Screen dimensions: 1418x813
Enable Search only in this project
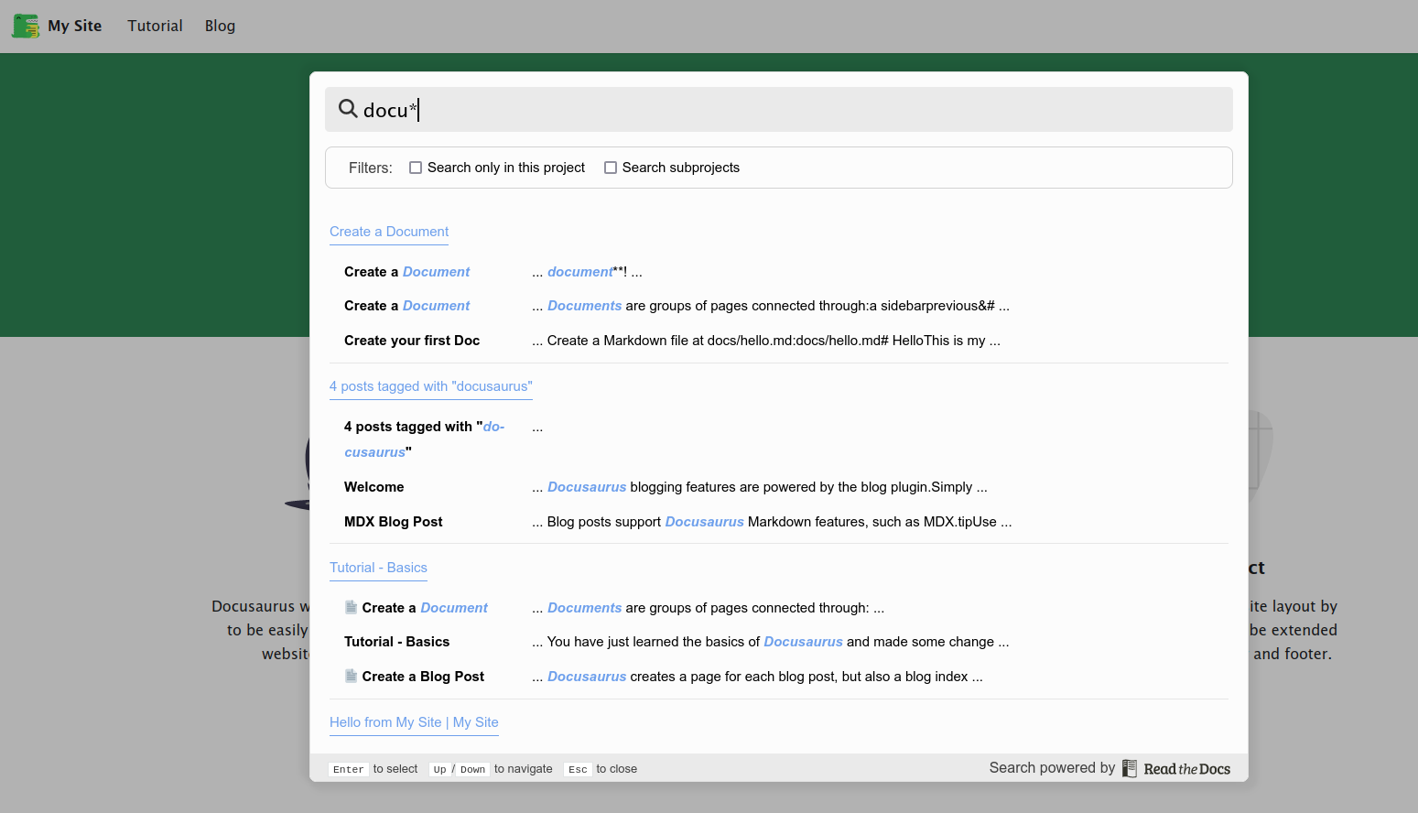[x=416, y=168]
